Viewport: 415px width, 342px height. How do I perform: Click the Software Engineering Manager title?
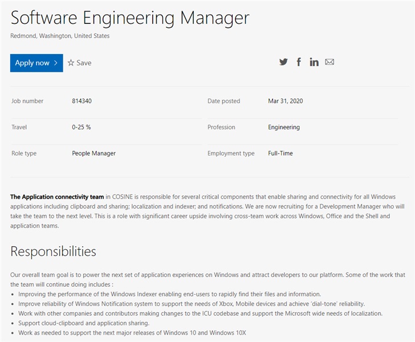pyautogui.click(x=130, y=18)
